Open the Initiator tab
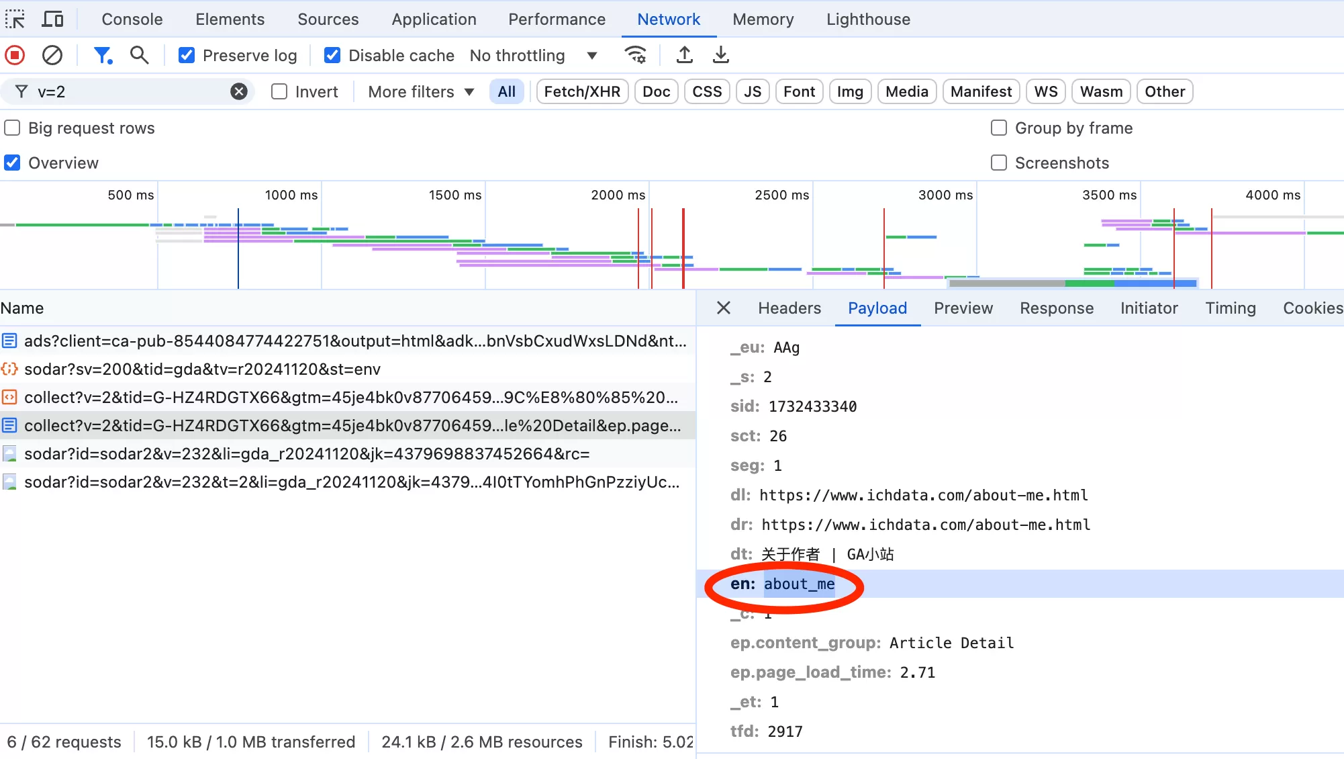The height and width of the screenshot is (759, 1344). pos(1149,308)
